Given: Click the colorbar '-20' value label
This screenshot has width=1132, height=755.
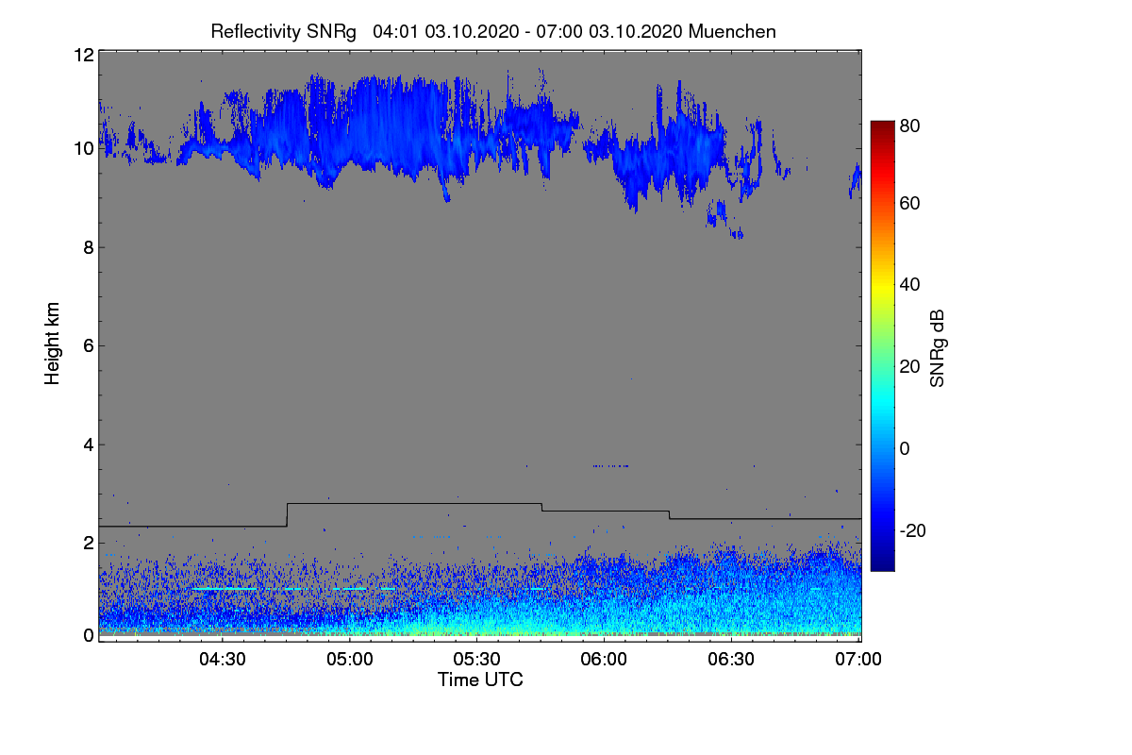Looking at the screenshot, I should pos(913,530).
